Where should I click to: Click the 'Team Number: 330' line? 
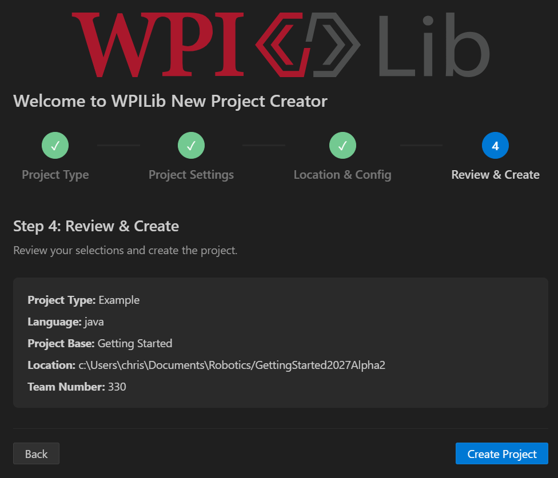tap(77, 387)
